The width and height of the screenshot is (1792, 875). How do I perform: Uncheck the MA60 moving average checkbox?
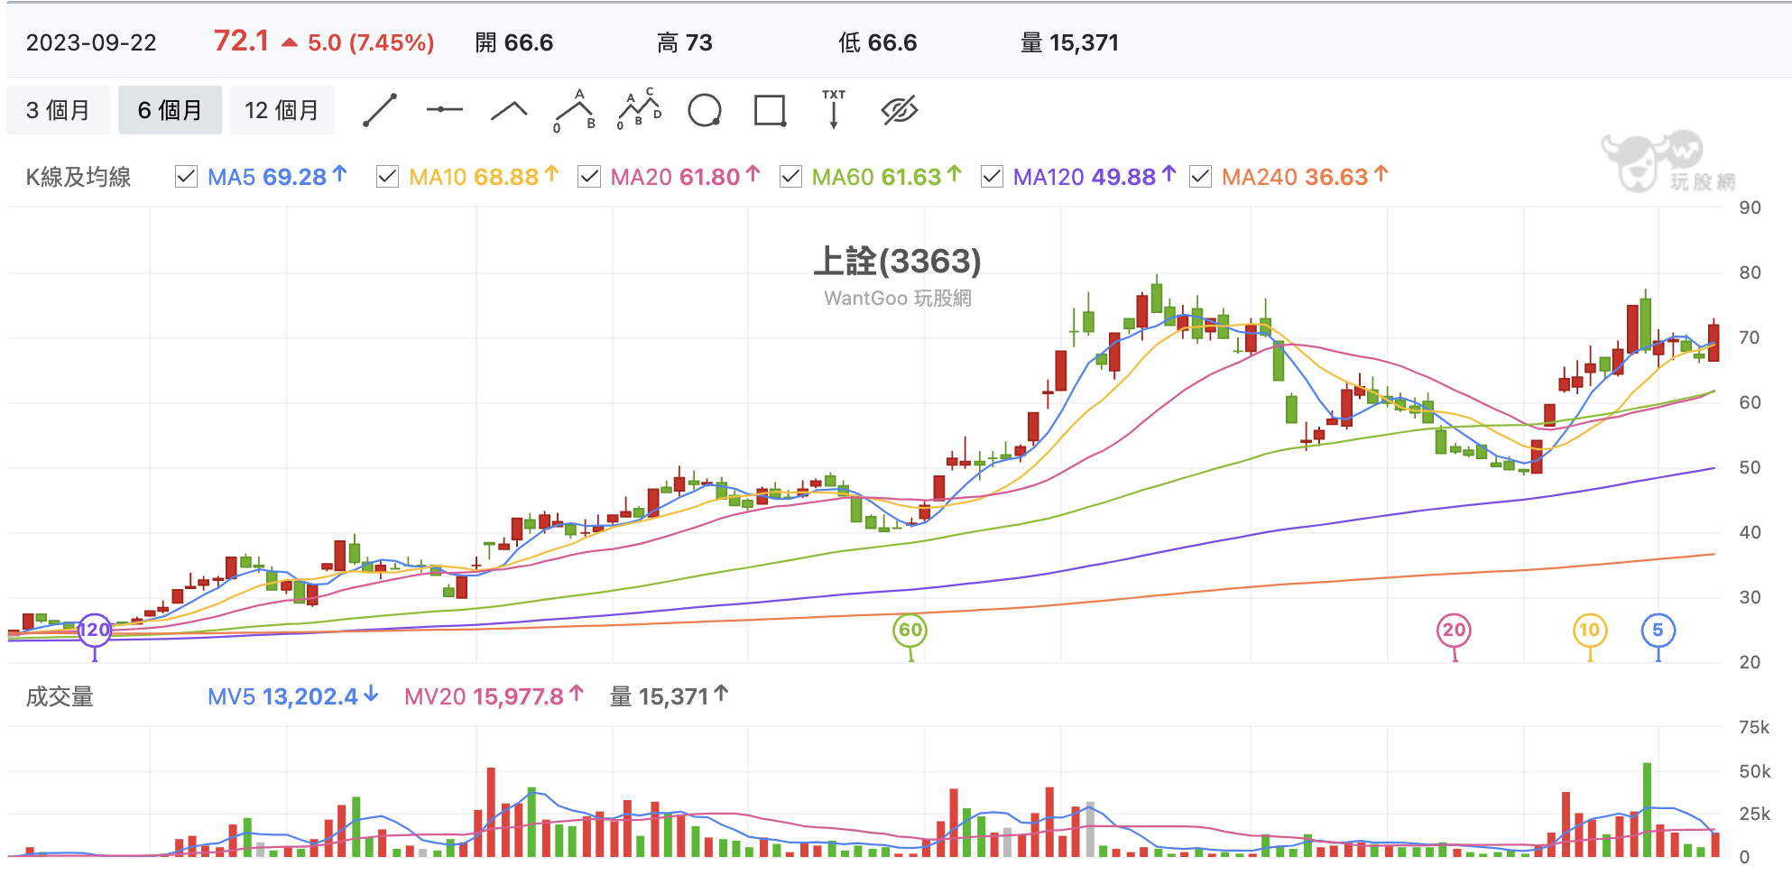click(790, 177)
